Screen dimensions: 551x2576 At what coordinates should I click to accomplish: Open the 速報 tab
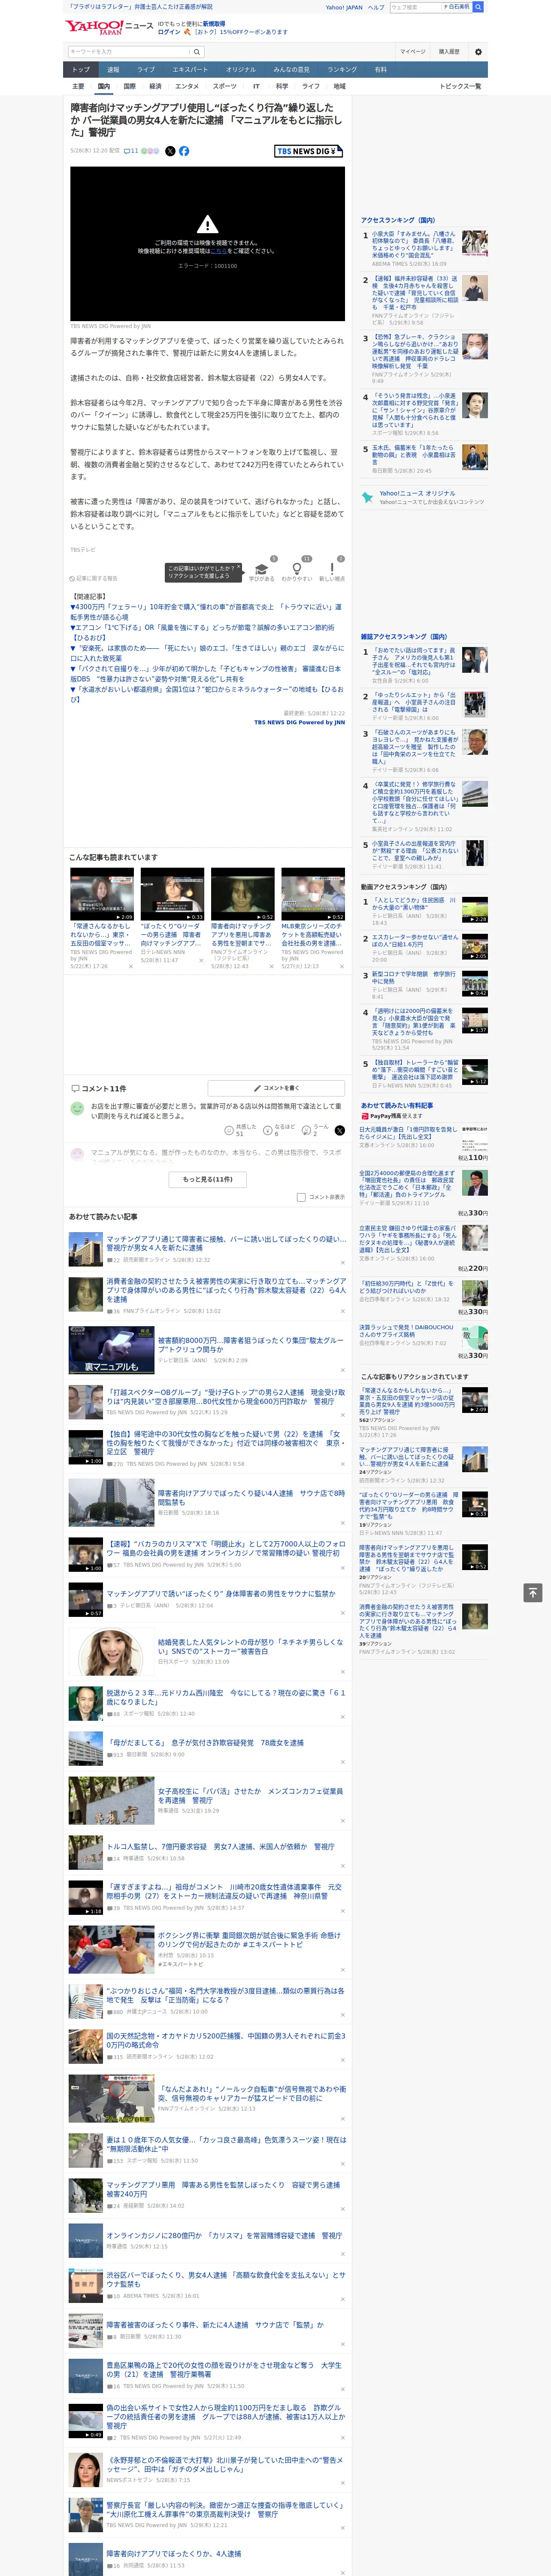(x=113, y=70)
